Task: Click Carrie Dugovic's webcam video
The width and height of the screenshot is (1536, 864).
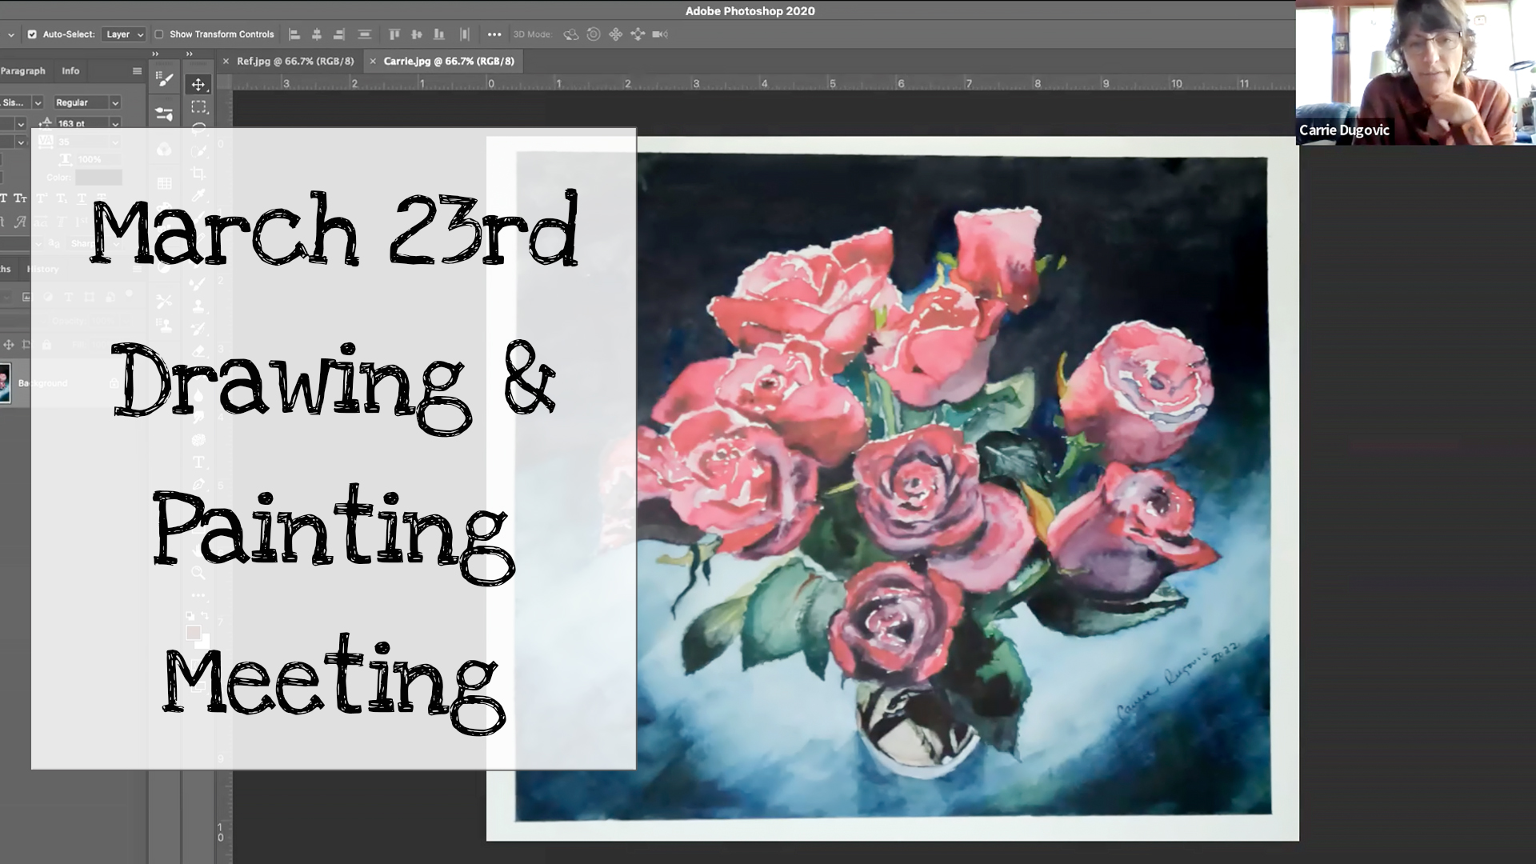Action: point(1415,72)
